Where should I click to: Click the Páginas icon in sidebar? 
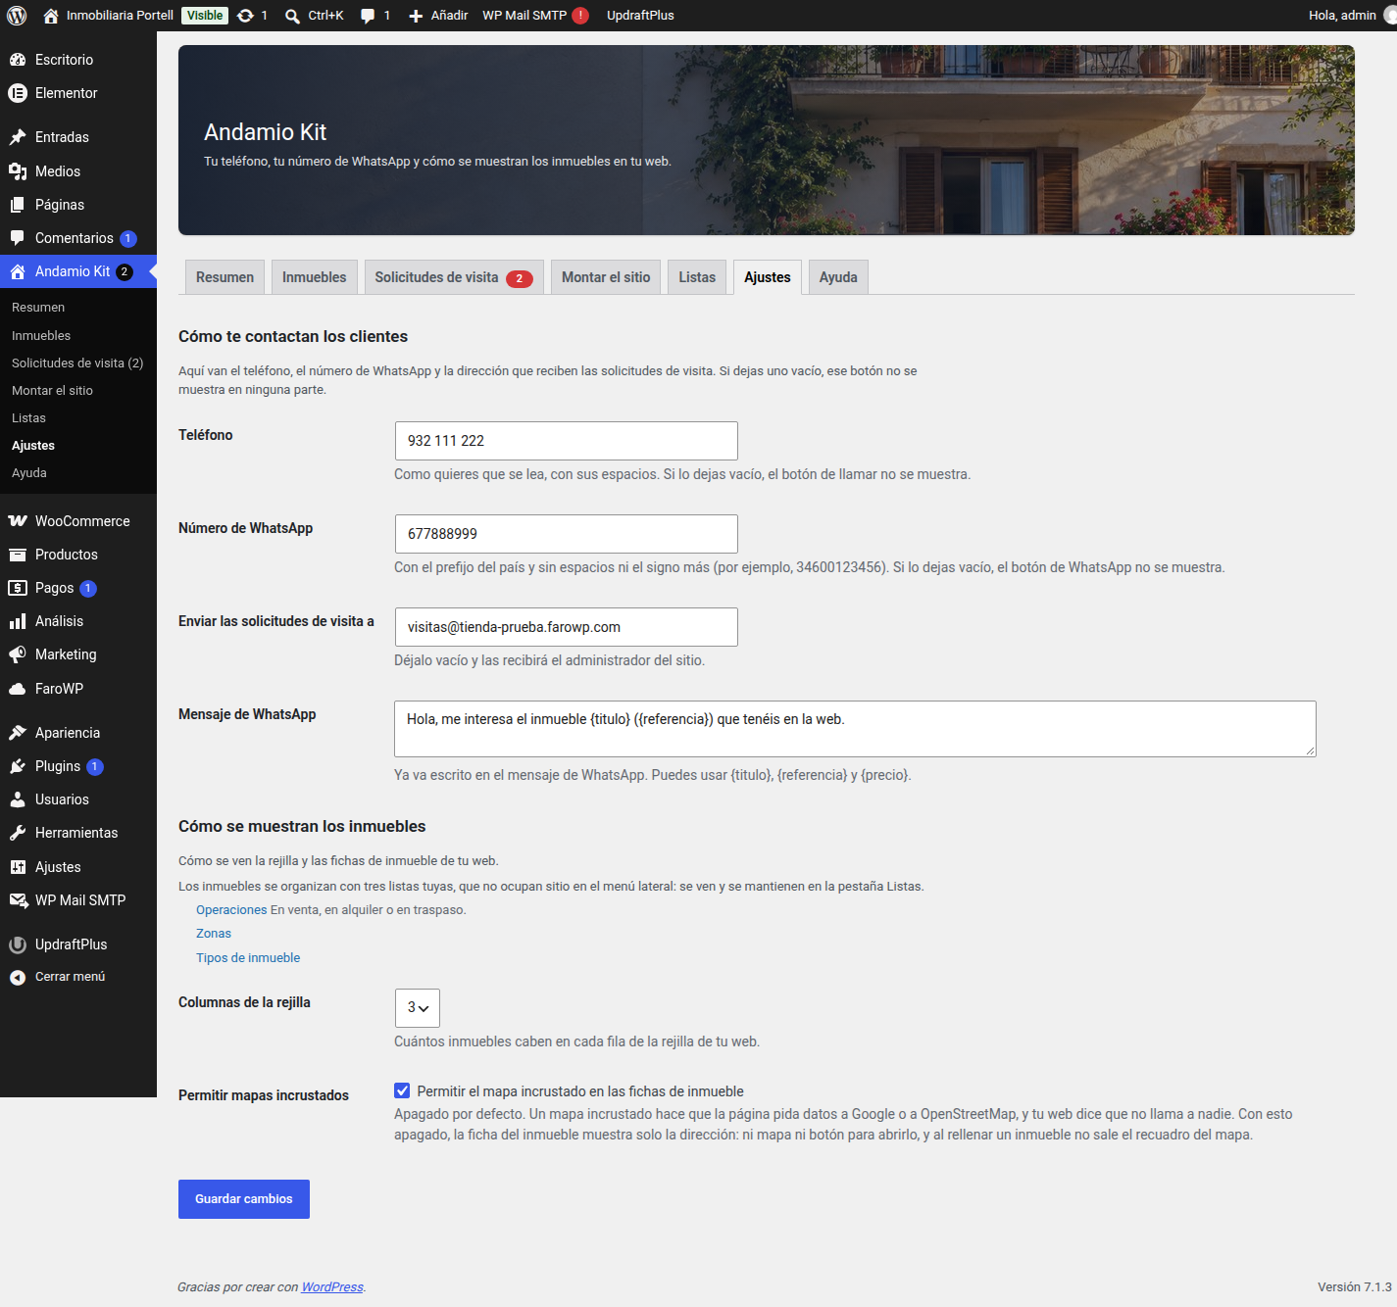(18, 205)
